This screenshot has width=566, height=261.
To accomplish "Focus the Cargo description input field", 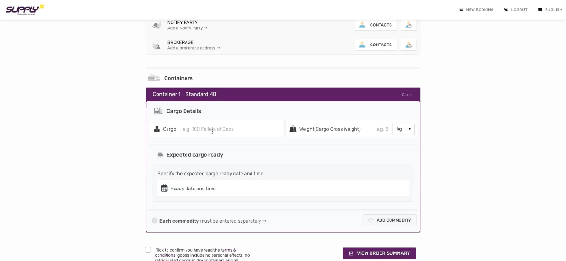I will 230,129.
